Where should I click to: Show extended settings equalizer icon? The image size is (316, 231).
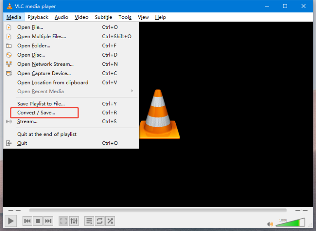tap(74, 221)
